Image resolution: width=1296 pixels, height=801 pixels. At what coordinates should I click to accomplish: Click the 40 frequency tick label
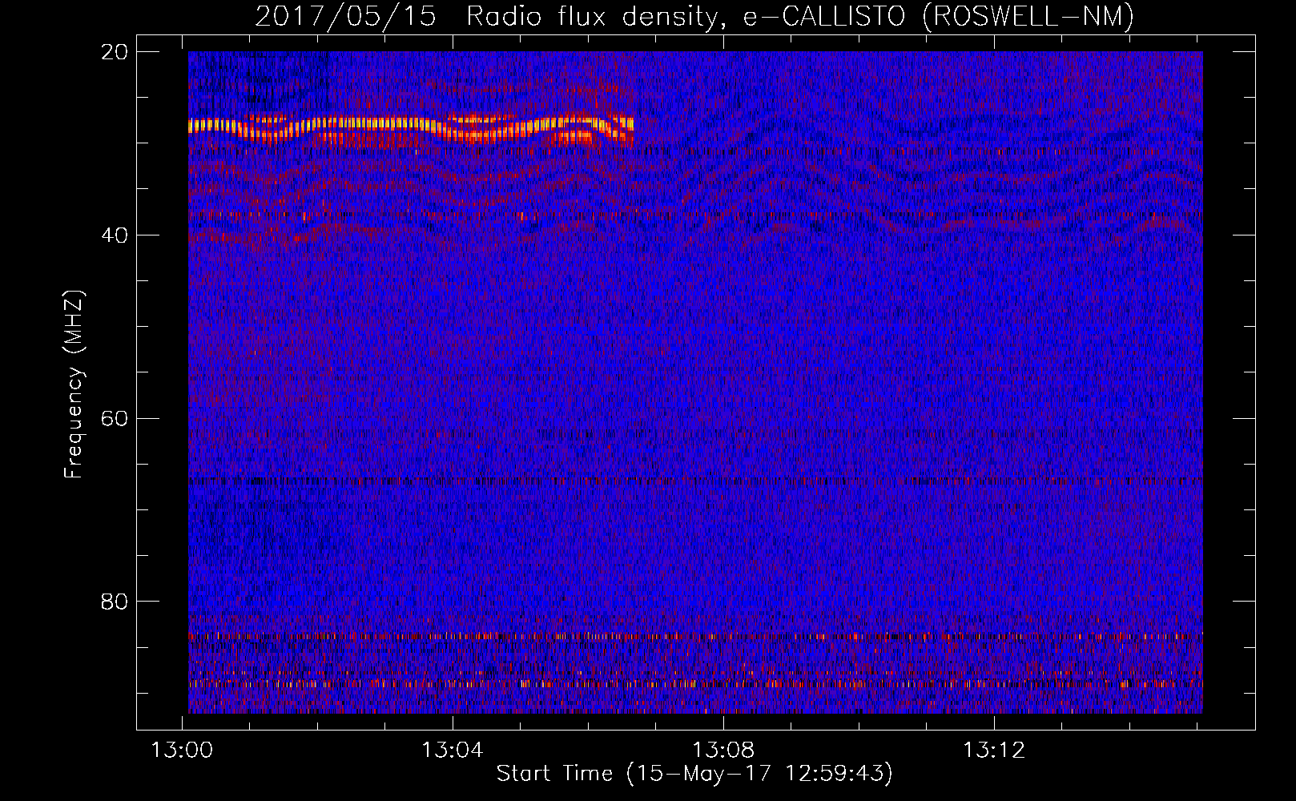click(x=115, y=235)
